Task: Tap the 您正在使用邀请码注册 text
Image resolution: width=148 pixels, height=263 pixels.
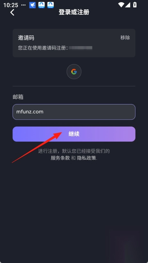Action: pyautogui.click(x=43, y=48)
